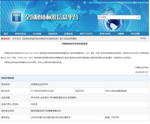150x124 pixels.
Task: Click the 中国商业经济学会自我承诺 heading
Action: click(74, 44)
